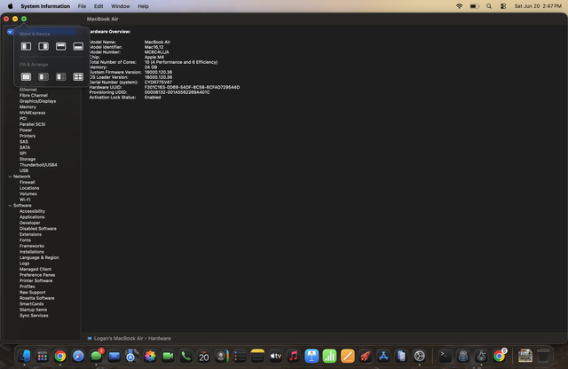Select Rosetta Software in the sidebar
The height and width of the screenshot is (369, 568).
point(37,298)
